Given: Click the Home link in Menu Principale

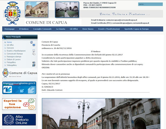Looking at the screenshot, I should pos(9,42).
